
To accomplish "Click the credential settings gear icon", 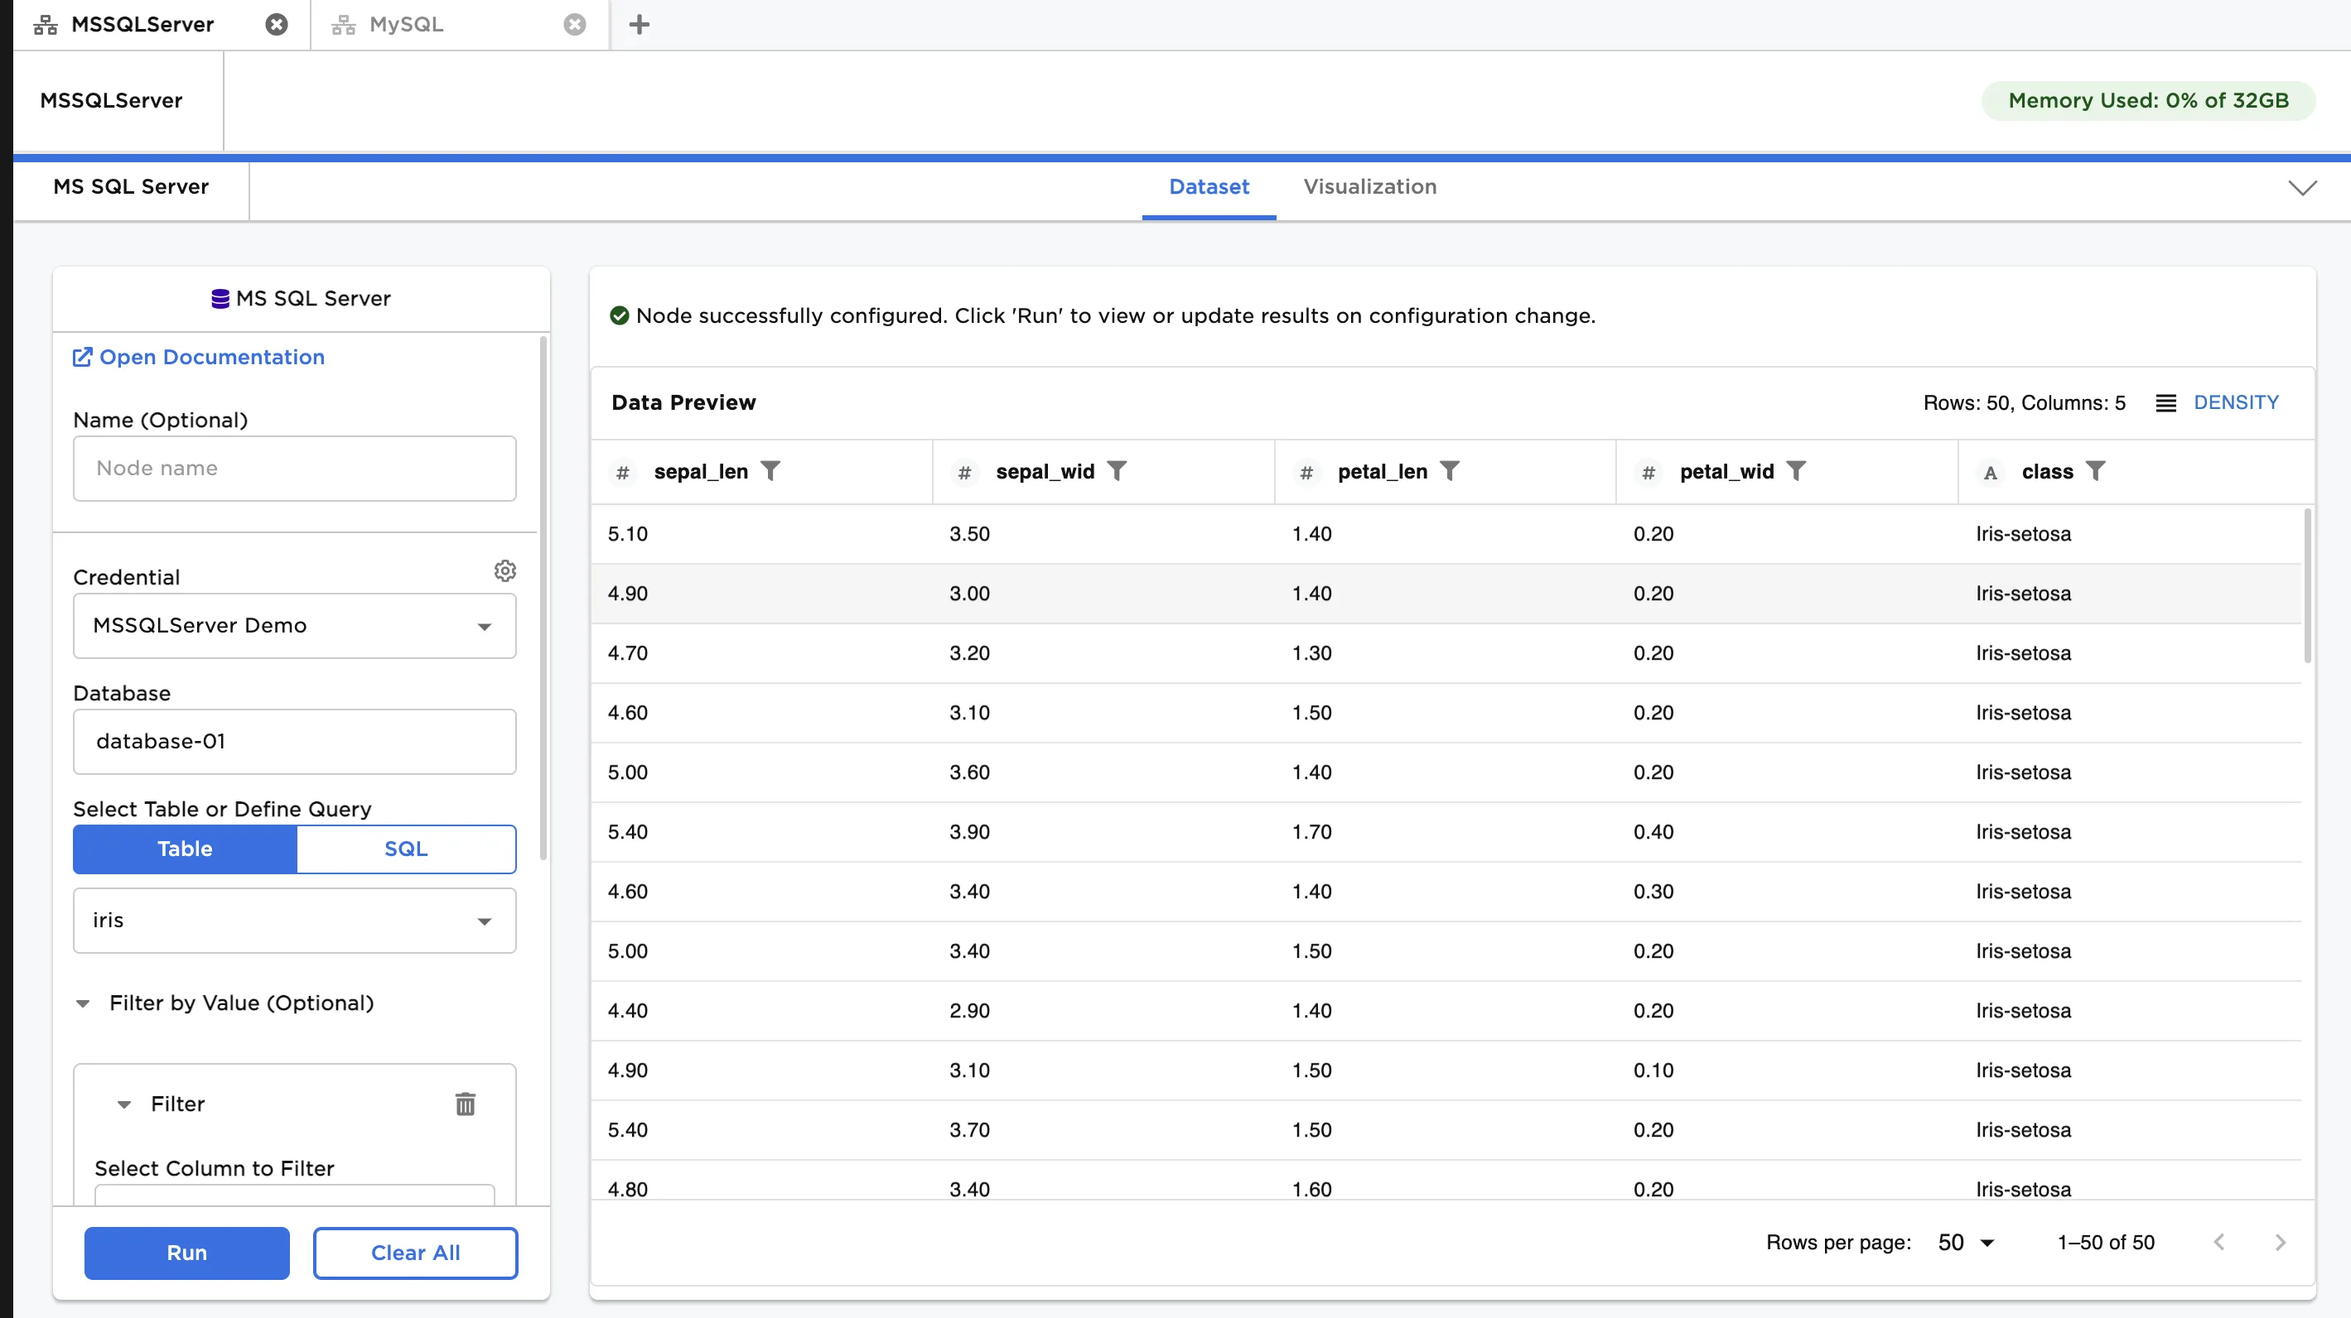I will [x=504, y=571].
